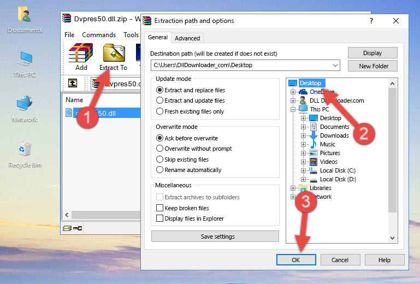
Task: Expand the Libraries tree node
Action: coord(293,188)
